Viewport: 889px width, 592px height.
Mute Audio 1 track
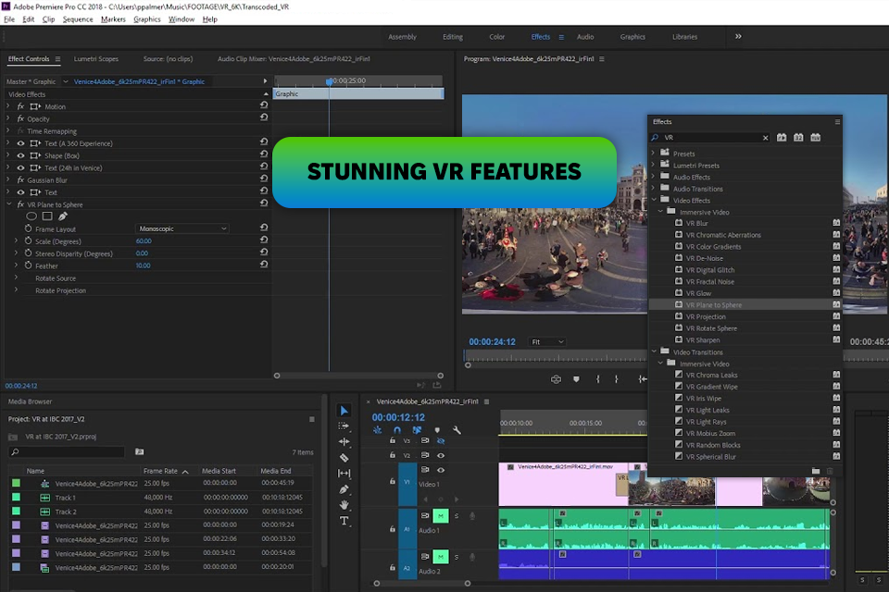click(441, 515)
